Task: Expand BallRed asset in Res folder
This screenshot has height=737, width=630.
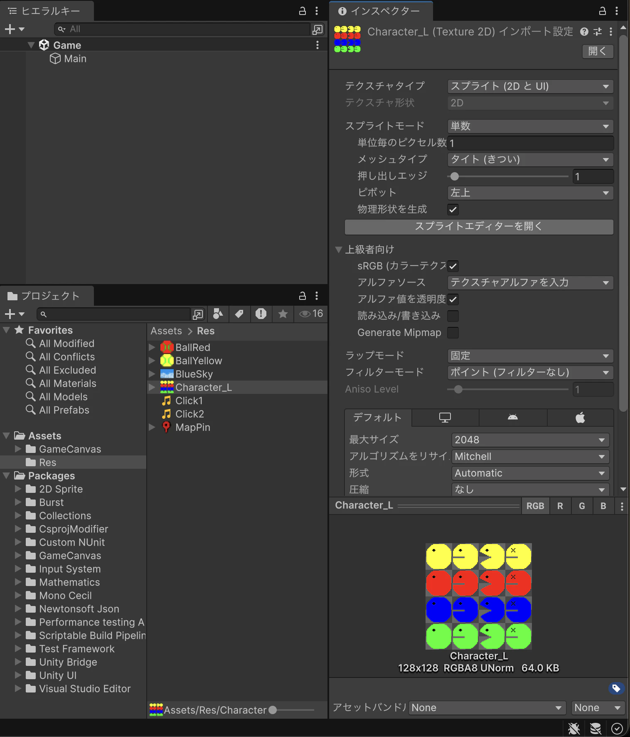Action: click(x=152, y=347)
